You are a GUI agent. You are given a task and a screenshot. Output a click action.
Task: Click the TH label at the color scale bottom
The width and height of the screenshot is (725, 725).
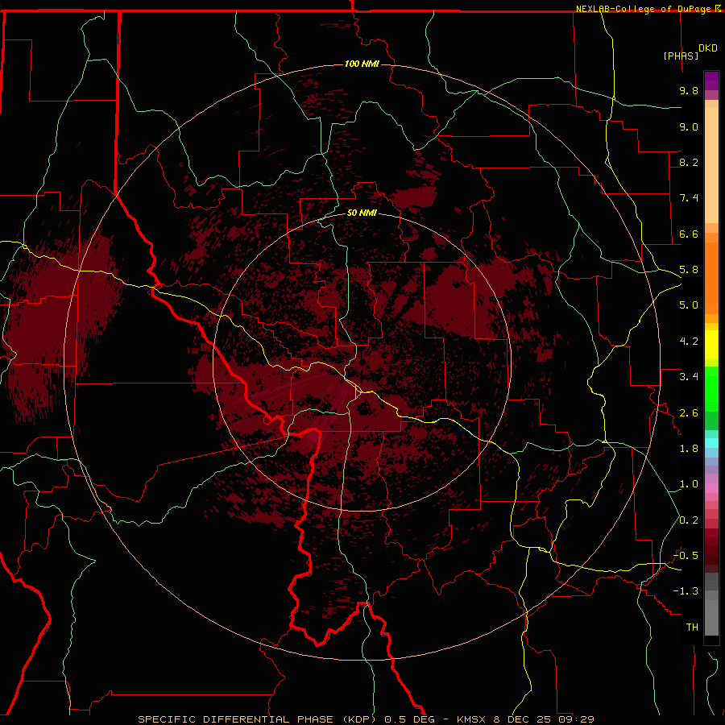coord(692,628)
